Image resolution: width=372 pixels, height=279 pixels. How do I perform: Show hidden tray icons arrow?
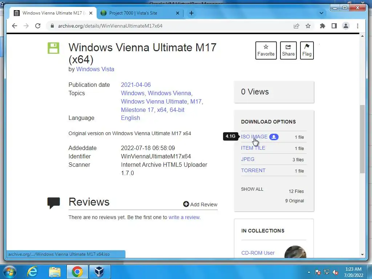[x=309, y=272]
